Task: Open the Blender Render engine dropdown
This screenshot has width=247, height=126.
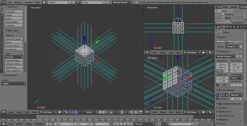Action: pyautogui.click(x=122, y=2)
